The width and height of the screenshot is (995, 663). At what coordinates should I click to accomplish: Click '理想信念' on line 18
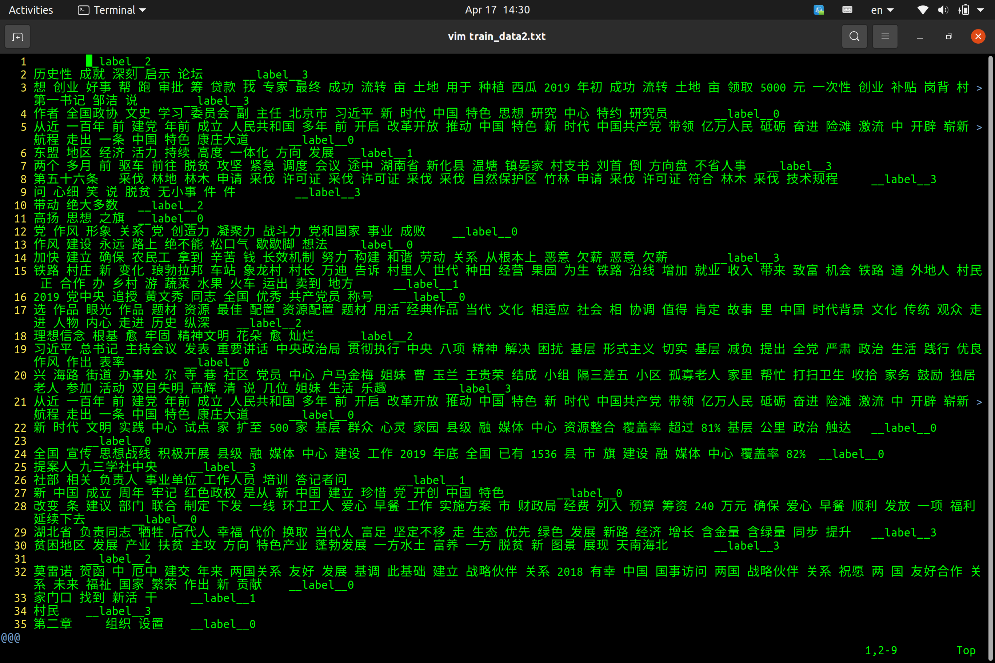coord(60,337)
